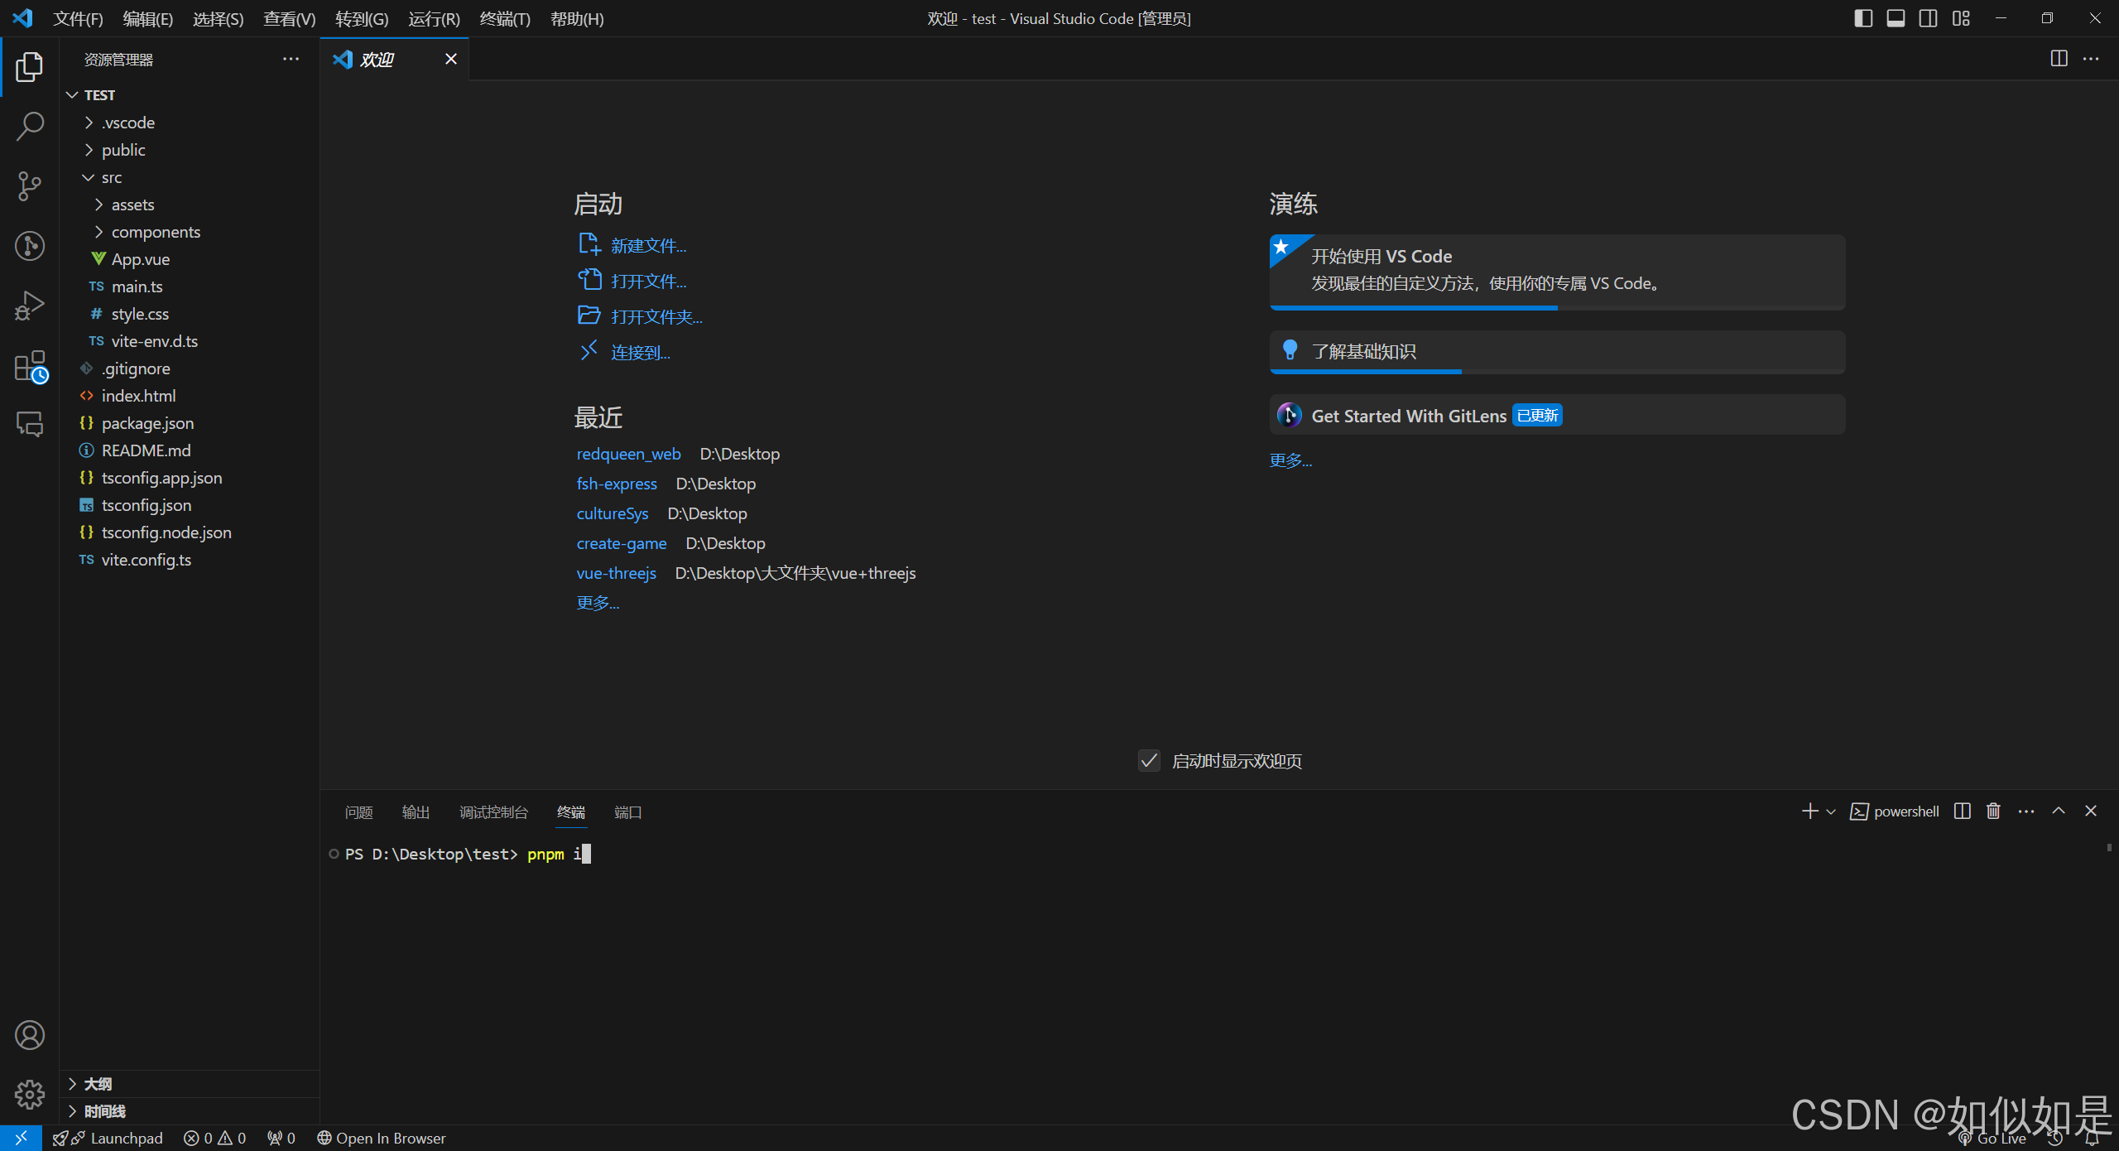Image resolution: width=2119 pixels, height=1151 pixels.
Task: Split the editor to the right
Action: pos(2059,59)
